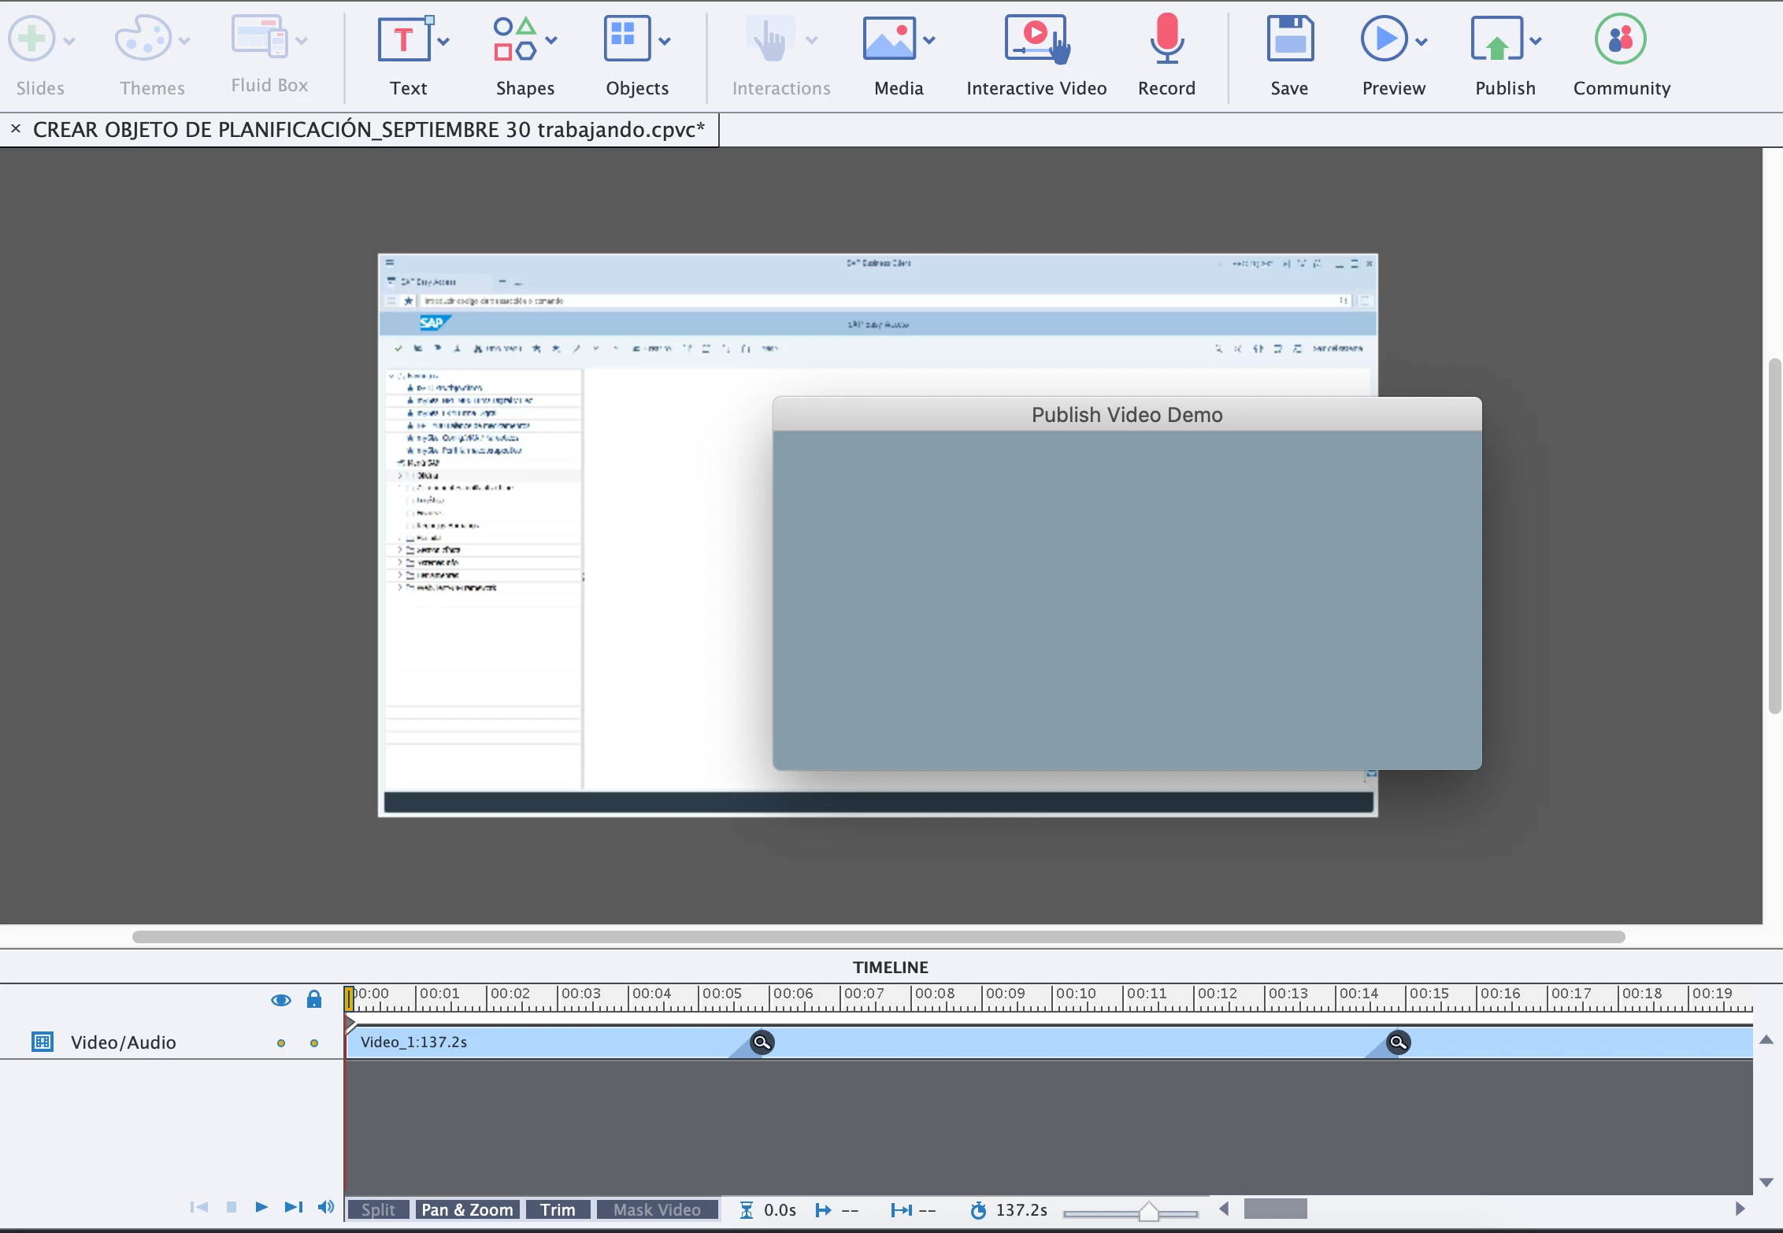Click the Record microphone icon
The width and height of the screenshot is (1783, 1233).
click(x=1166, y=39)
